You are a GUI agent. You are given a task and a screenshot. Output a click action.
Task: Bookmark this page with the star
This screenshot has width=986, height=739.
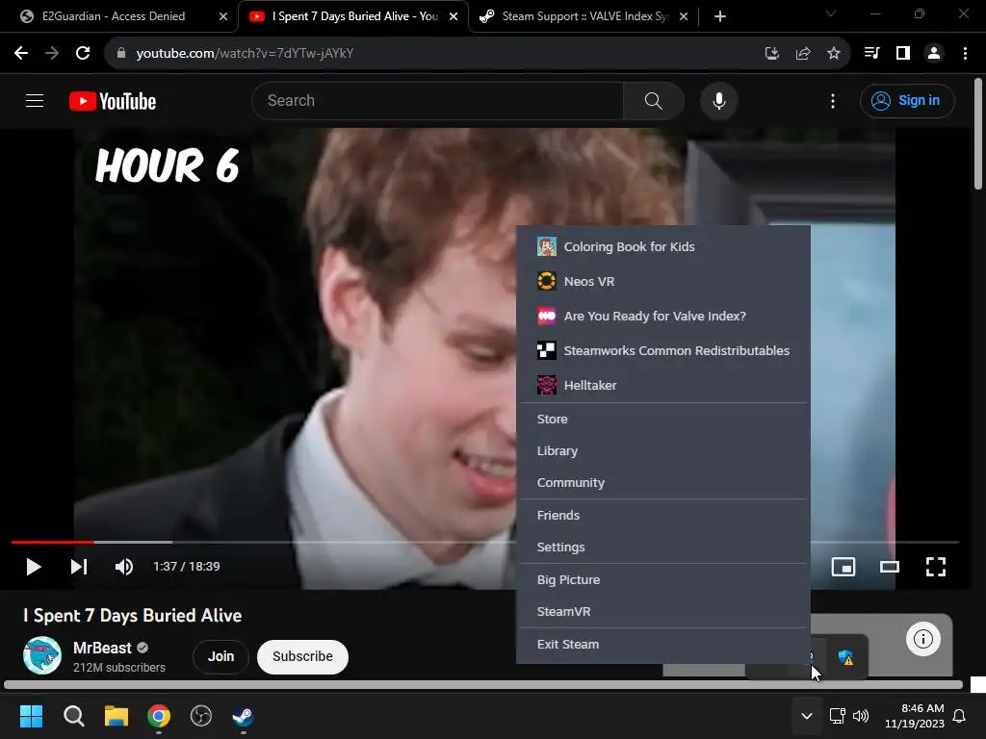click(833, 54)
